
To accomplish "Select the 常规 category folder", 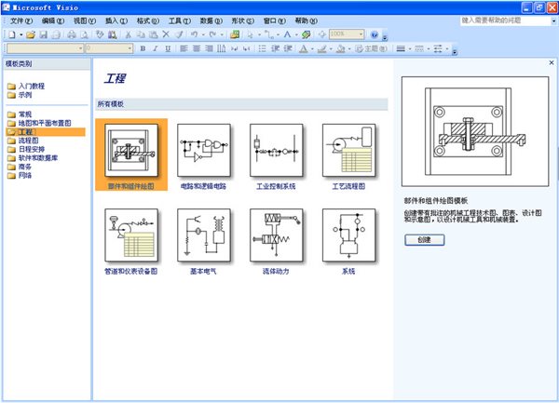I will click(20, 114).
